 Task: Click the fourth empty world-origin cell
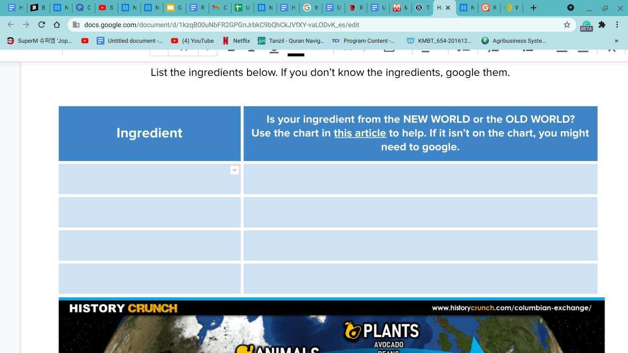point(421,279)
